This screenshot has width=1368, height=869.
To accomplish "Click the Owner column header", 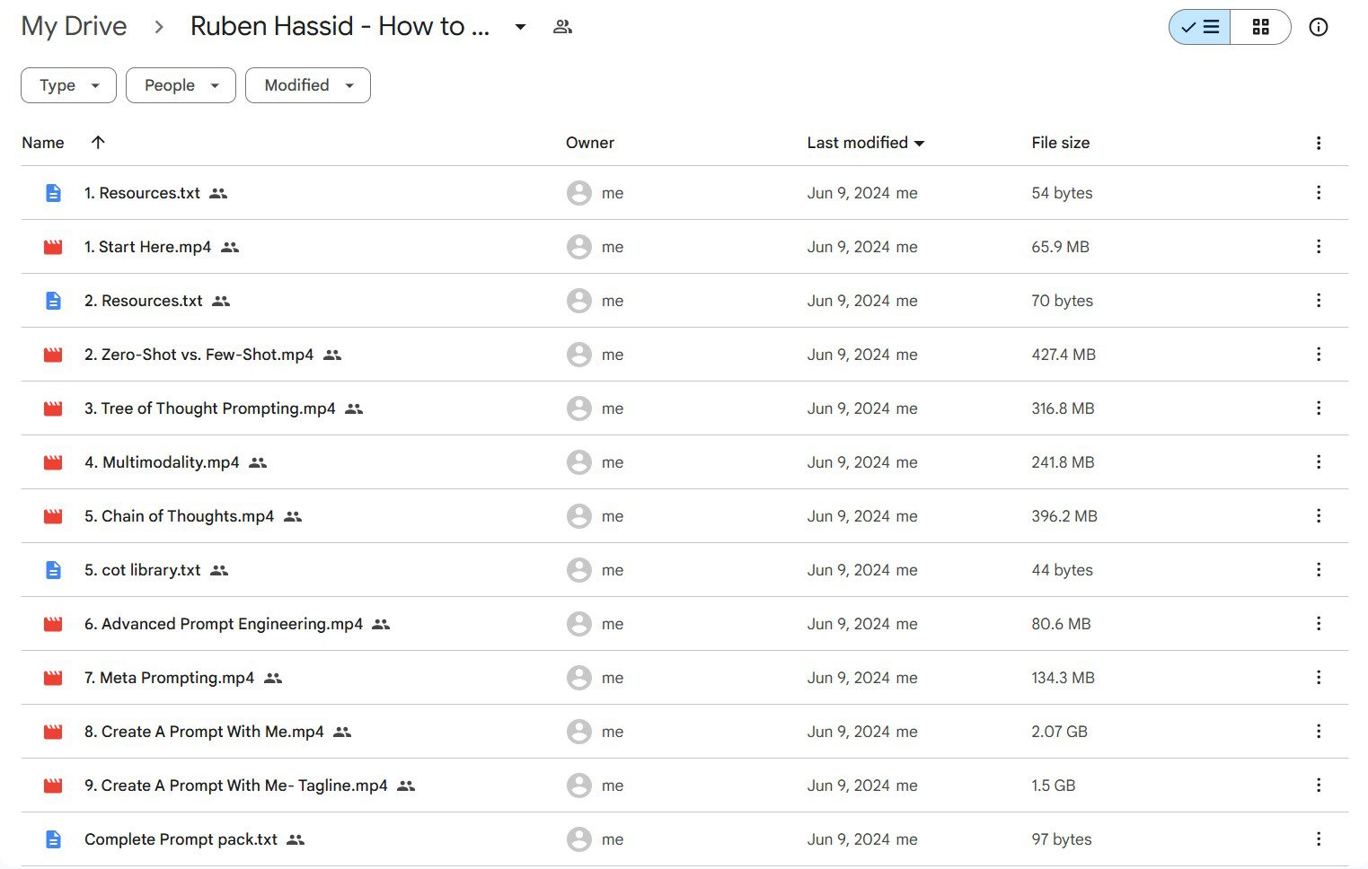I will (590, 143).
